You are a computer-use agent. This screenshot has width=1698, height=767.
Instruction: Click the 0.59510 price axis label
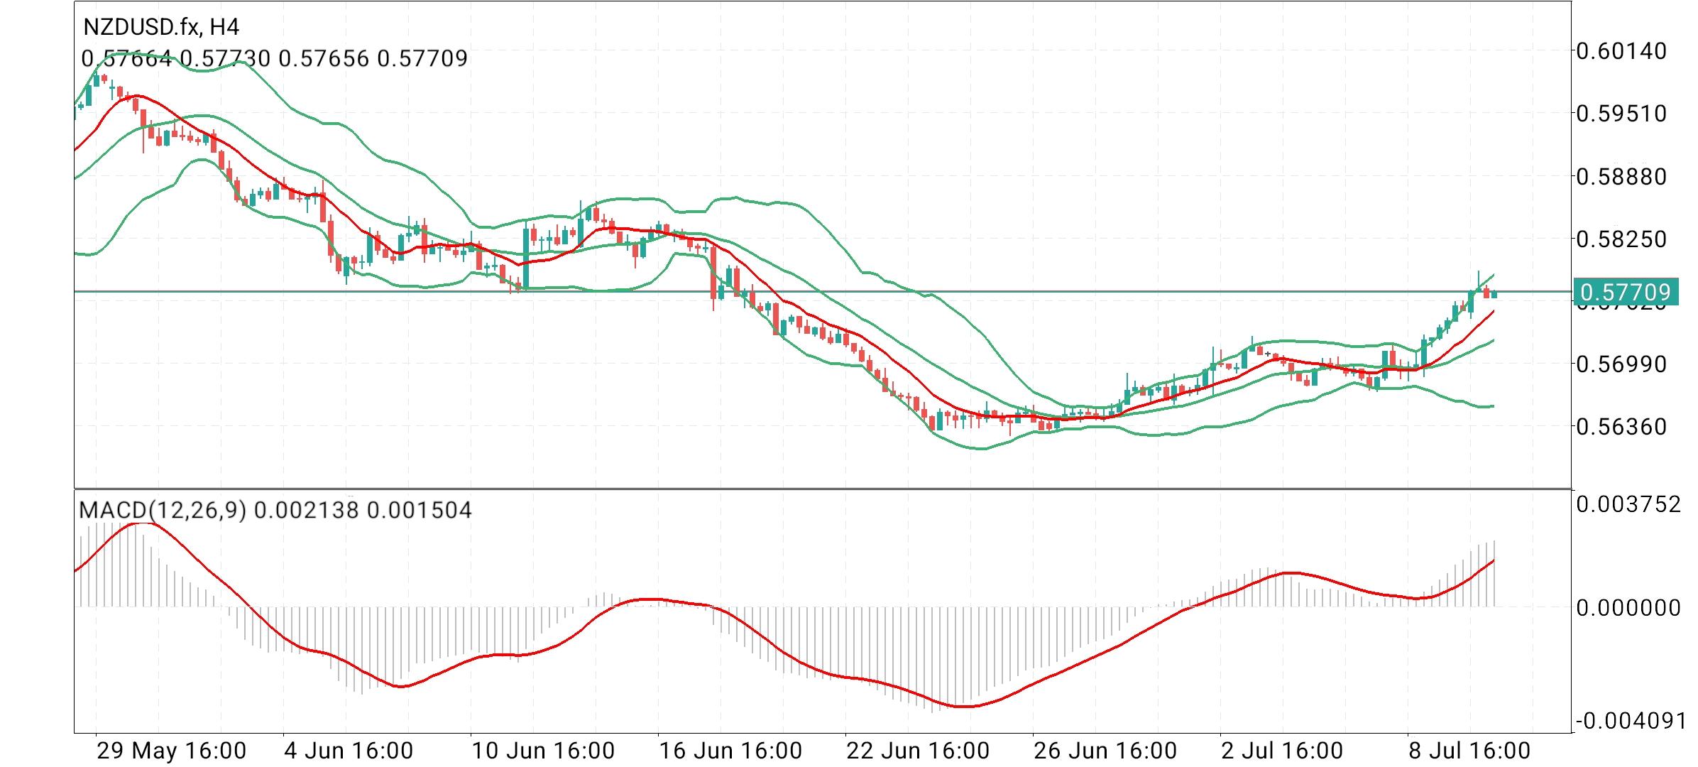(1621, 114)
